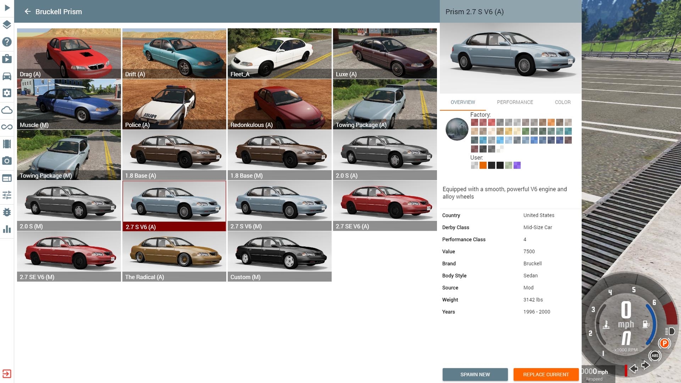Open the help question mark icon
681x383 pixels.
[7, 42]
